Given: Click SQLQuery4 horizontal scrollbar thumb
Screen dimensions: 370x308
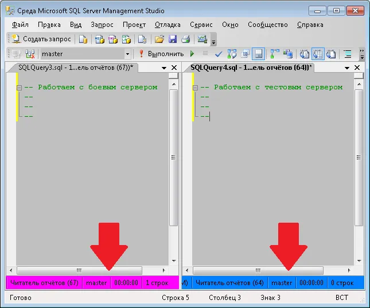Looking at the screenshot, I should pyautogui.click(x=258, y=270).
